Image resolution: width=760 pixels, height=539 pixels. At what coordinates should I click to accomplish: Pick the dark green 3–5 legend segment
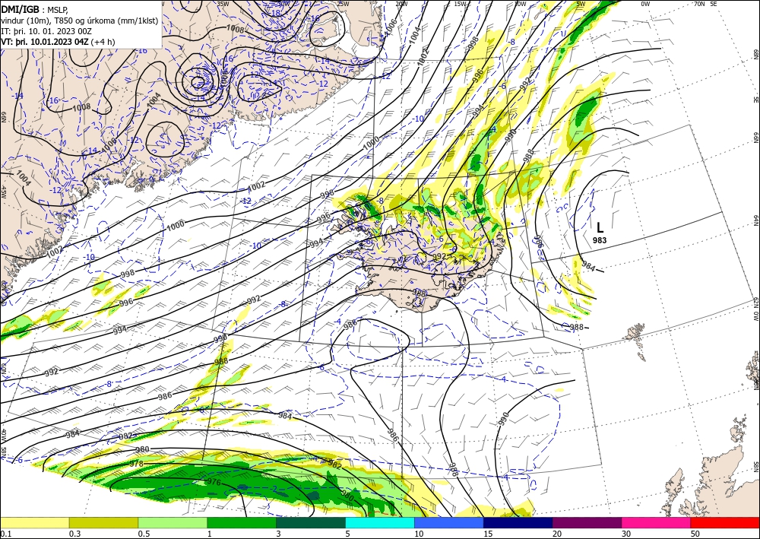pyautogui.click(x=311, y=522)
